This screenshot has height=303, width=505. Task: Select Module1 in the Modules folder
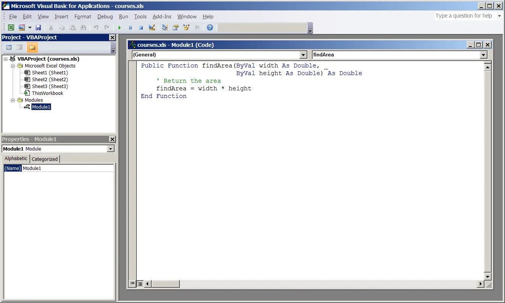tap(41, 107)
